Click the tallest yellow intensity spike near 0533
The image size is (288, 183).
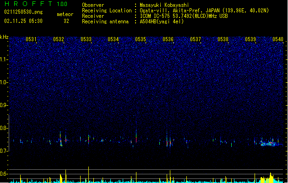tap(88, 175)
